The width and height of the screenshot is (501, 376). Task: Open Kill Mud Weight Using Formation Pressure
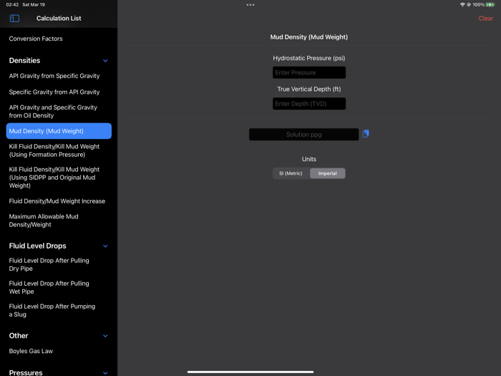[54, 150]
